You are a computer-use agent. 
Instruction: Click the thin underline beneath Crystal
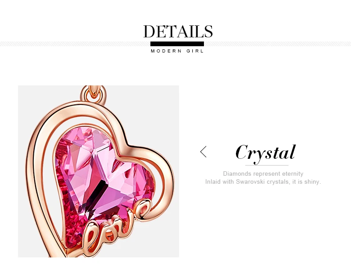(267, 165)
